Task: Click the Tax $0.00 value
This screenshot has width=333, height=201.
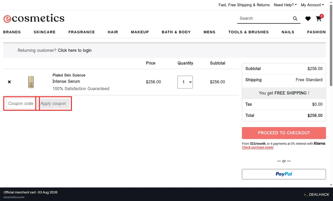Action: tap(317, 104)
